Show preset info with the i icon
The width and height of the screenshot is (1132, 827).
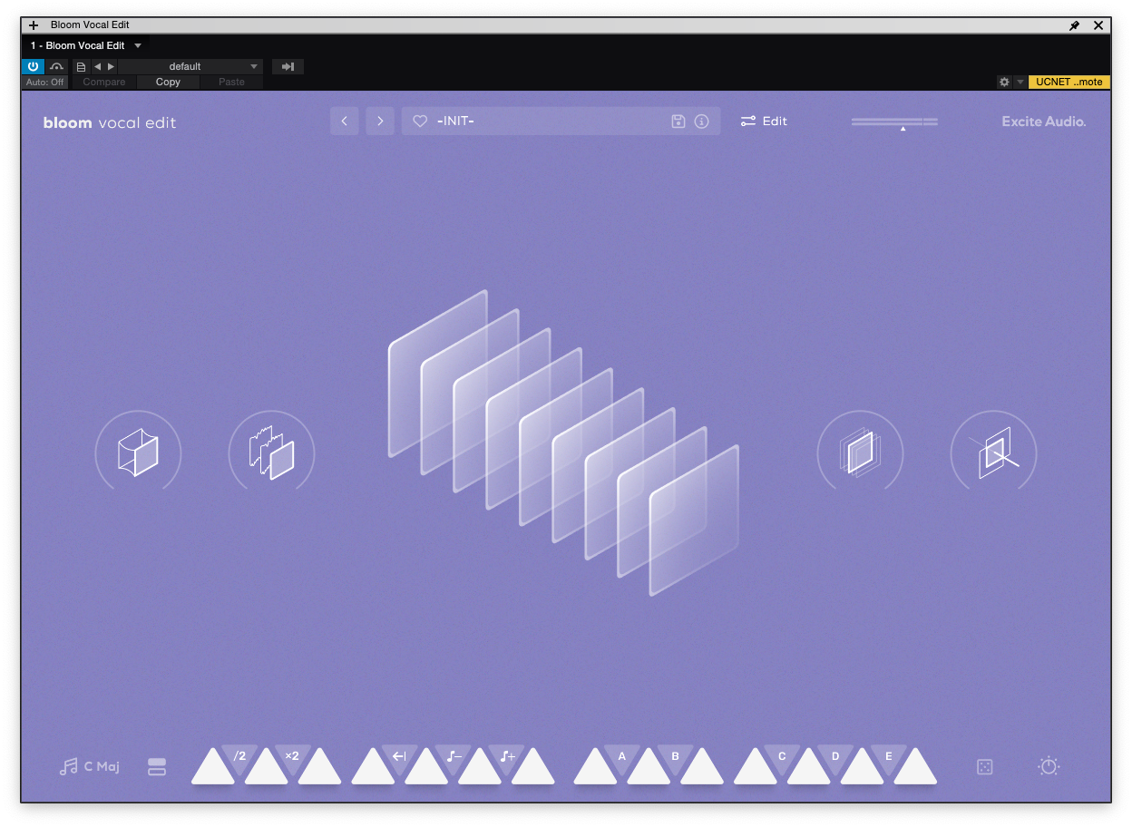701,121
